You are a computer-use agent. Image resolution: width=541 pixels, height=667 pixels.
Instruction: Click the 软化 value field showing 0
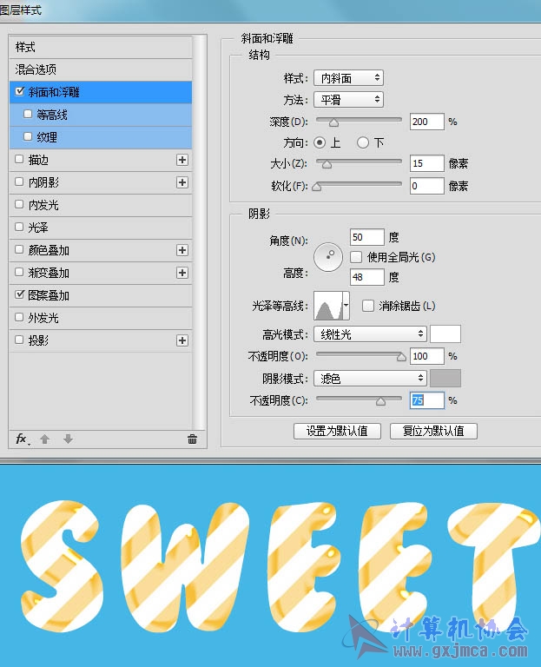point(427,186)
